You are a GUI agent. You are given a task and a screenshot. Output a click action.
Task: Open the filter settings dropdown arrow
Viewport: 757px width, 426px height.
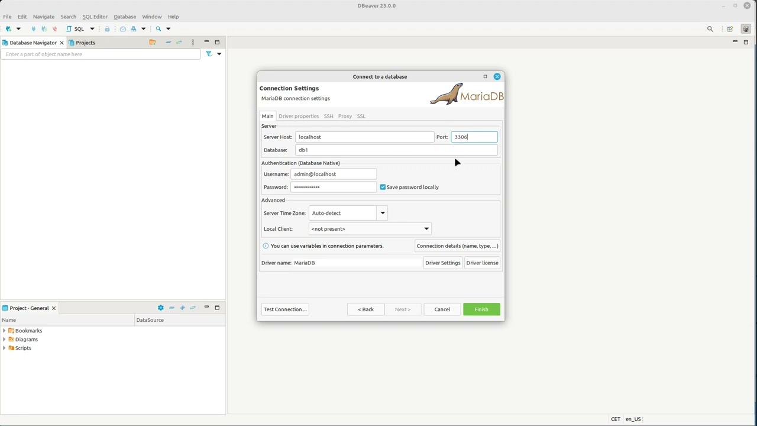point(219,54)
